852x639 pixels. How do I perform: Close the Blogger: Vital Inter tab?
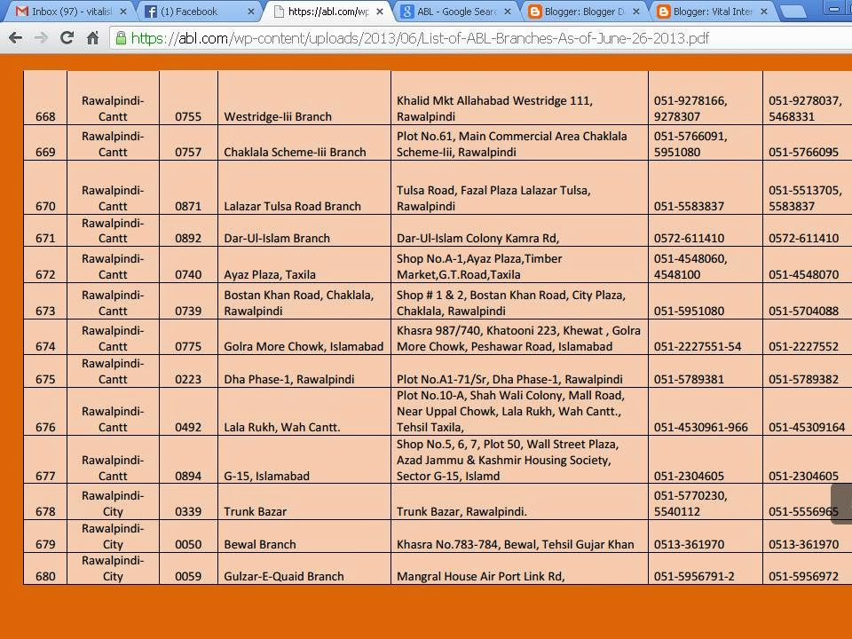click(764, 12)
